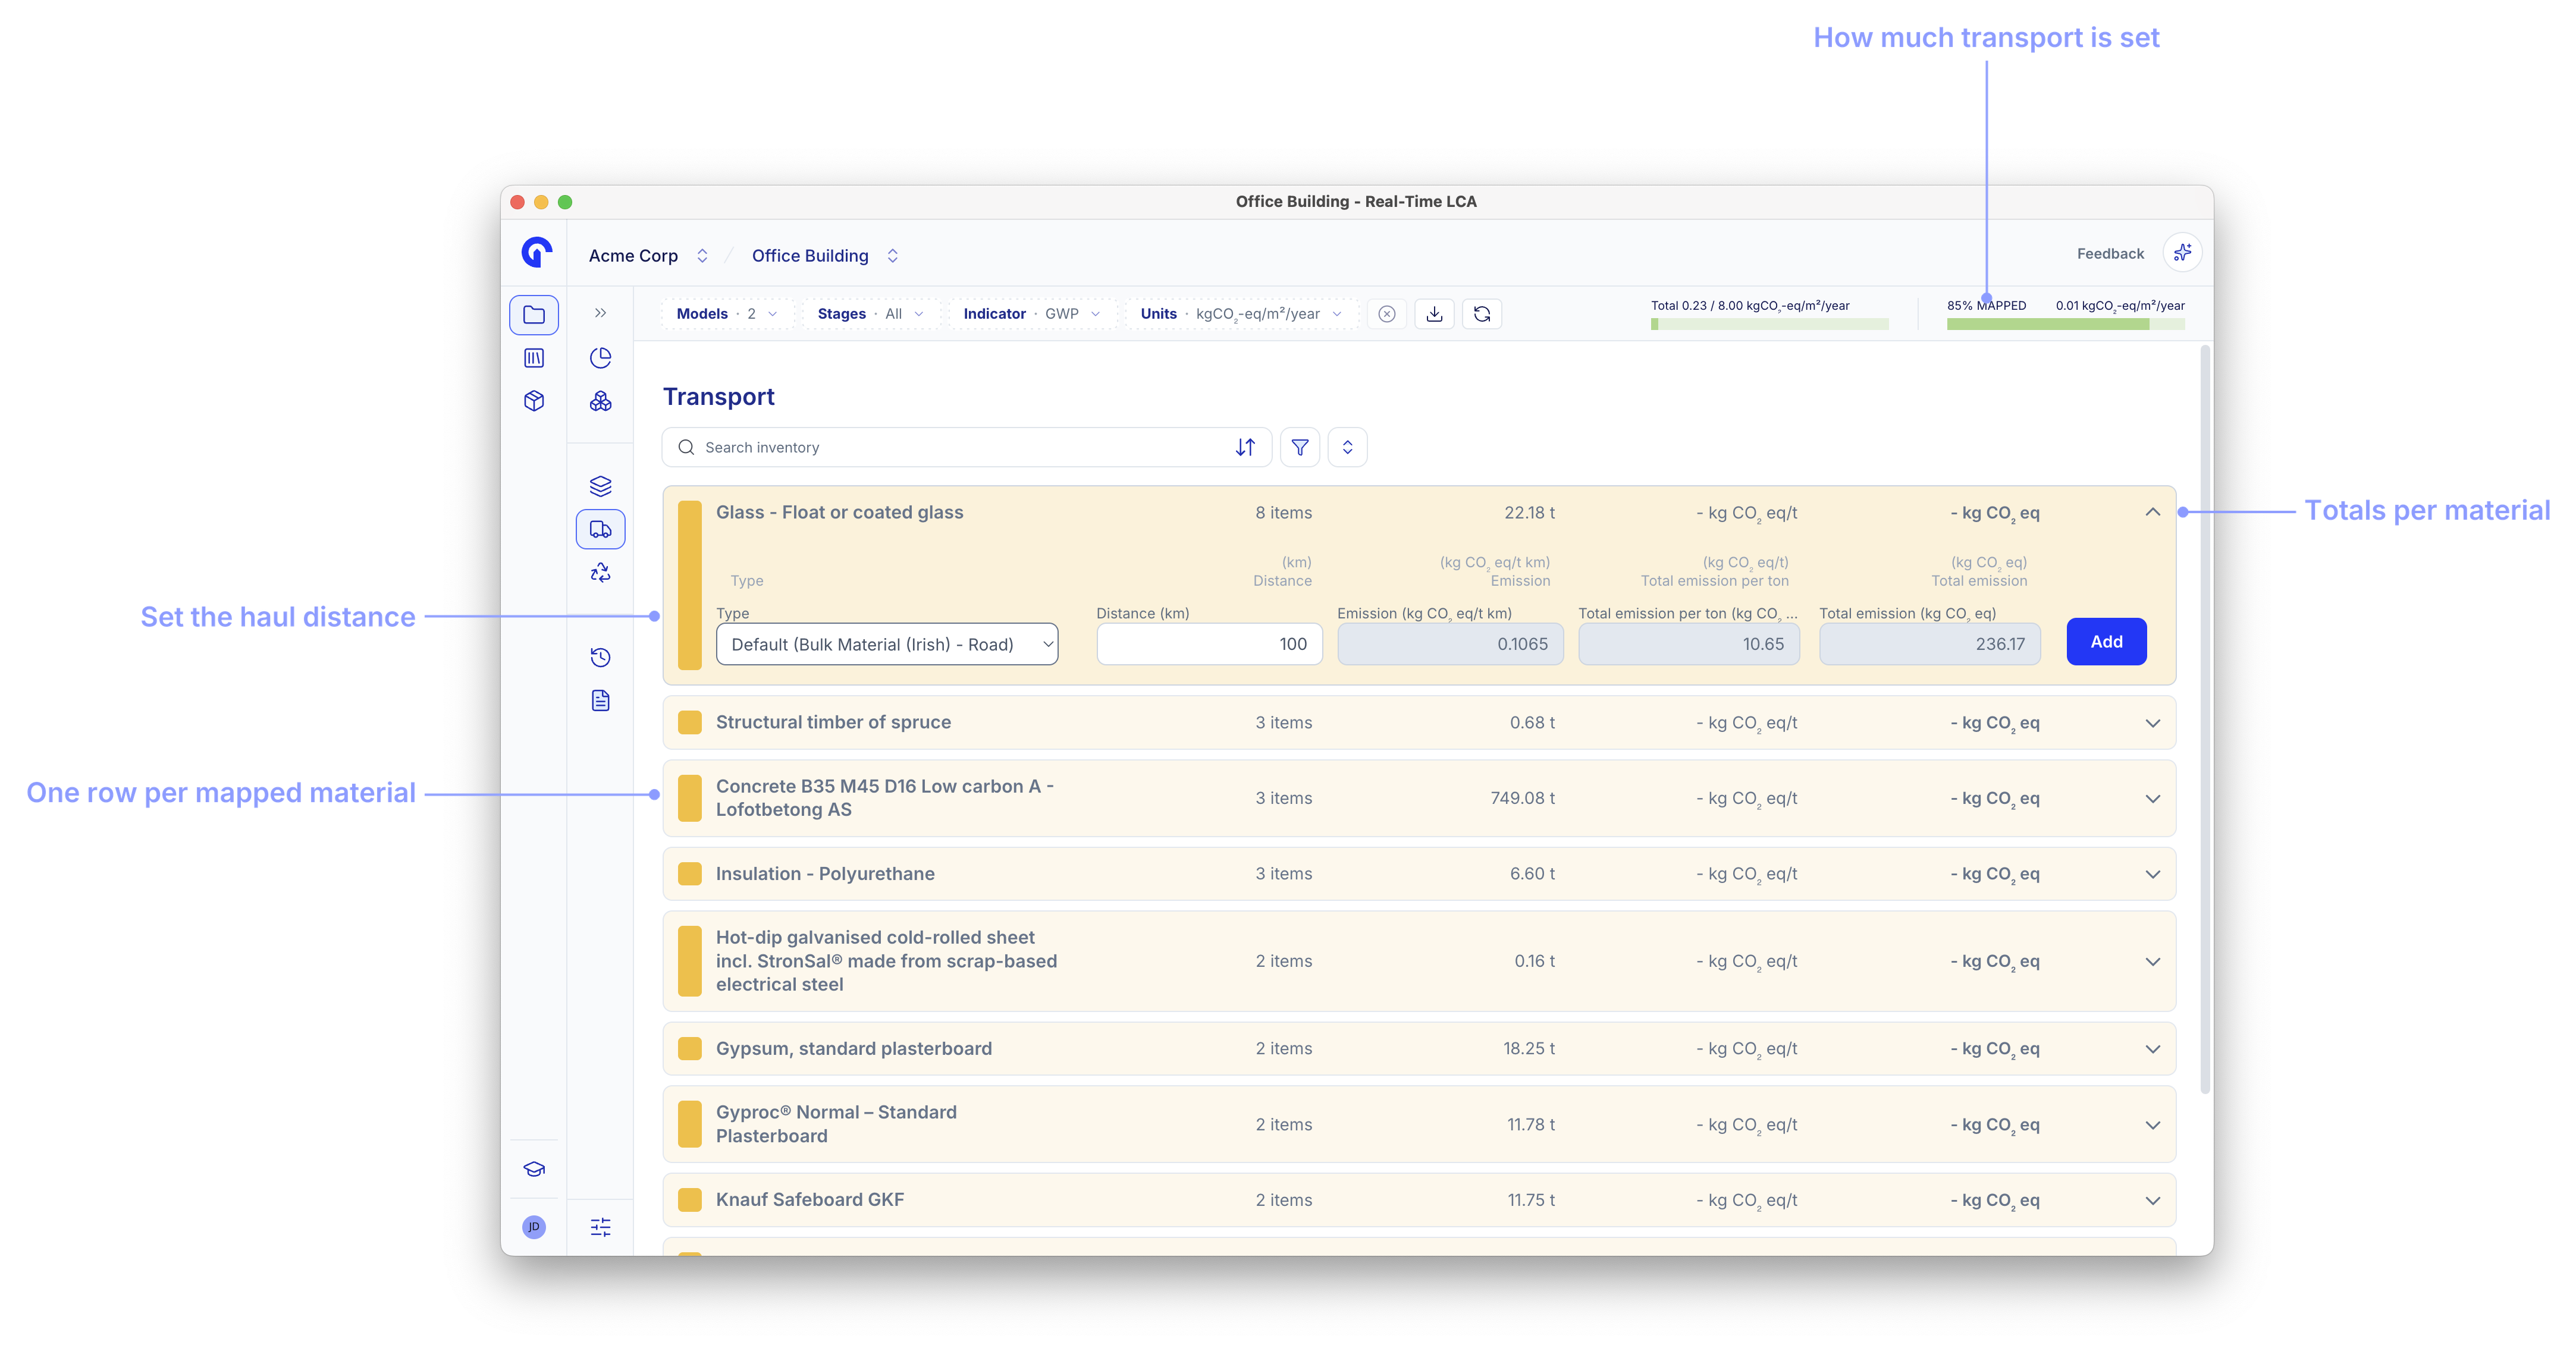
Task: Open the transport Type combo box
Action: coord(887,644)
